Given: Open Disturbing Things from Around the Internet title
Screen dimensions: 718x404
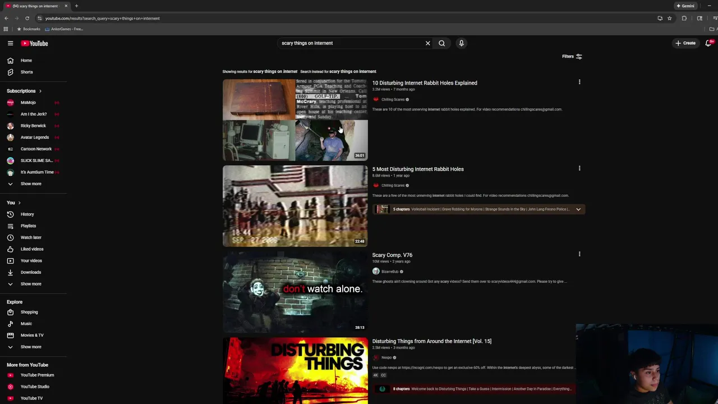Looking at the screenshot, I should click(x=432, y=341).
